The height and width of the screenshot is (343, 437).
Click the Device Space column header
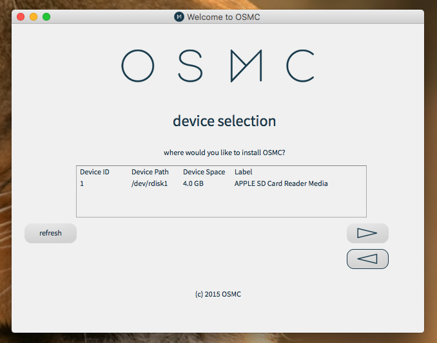[204, 172]
